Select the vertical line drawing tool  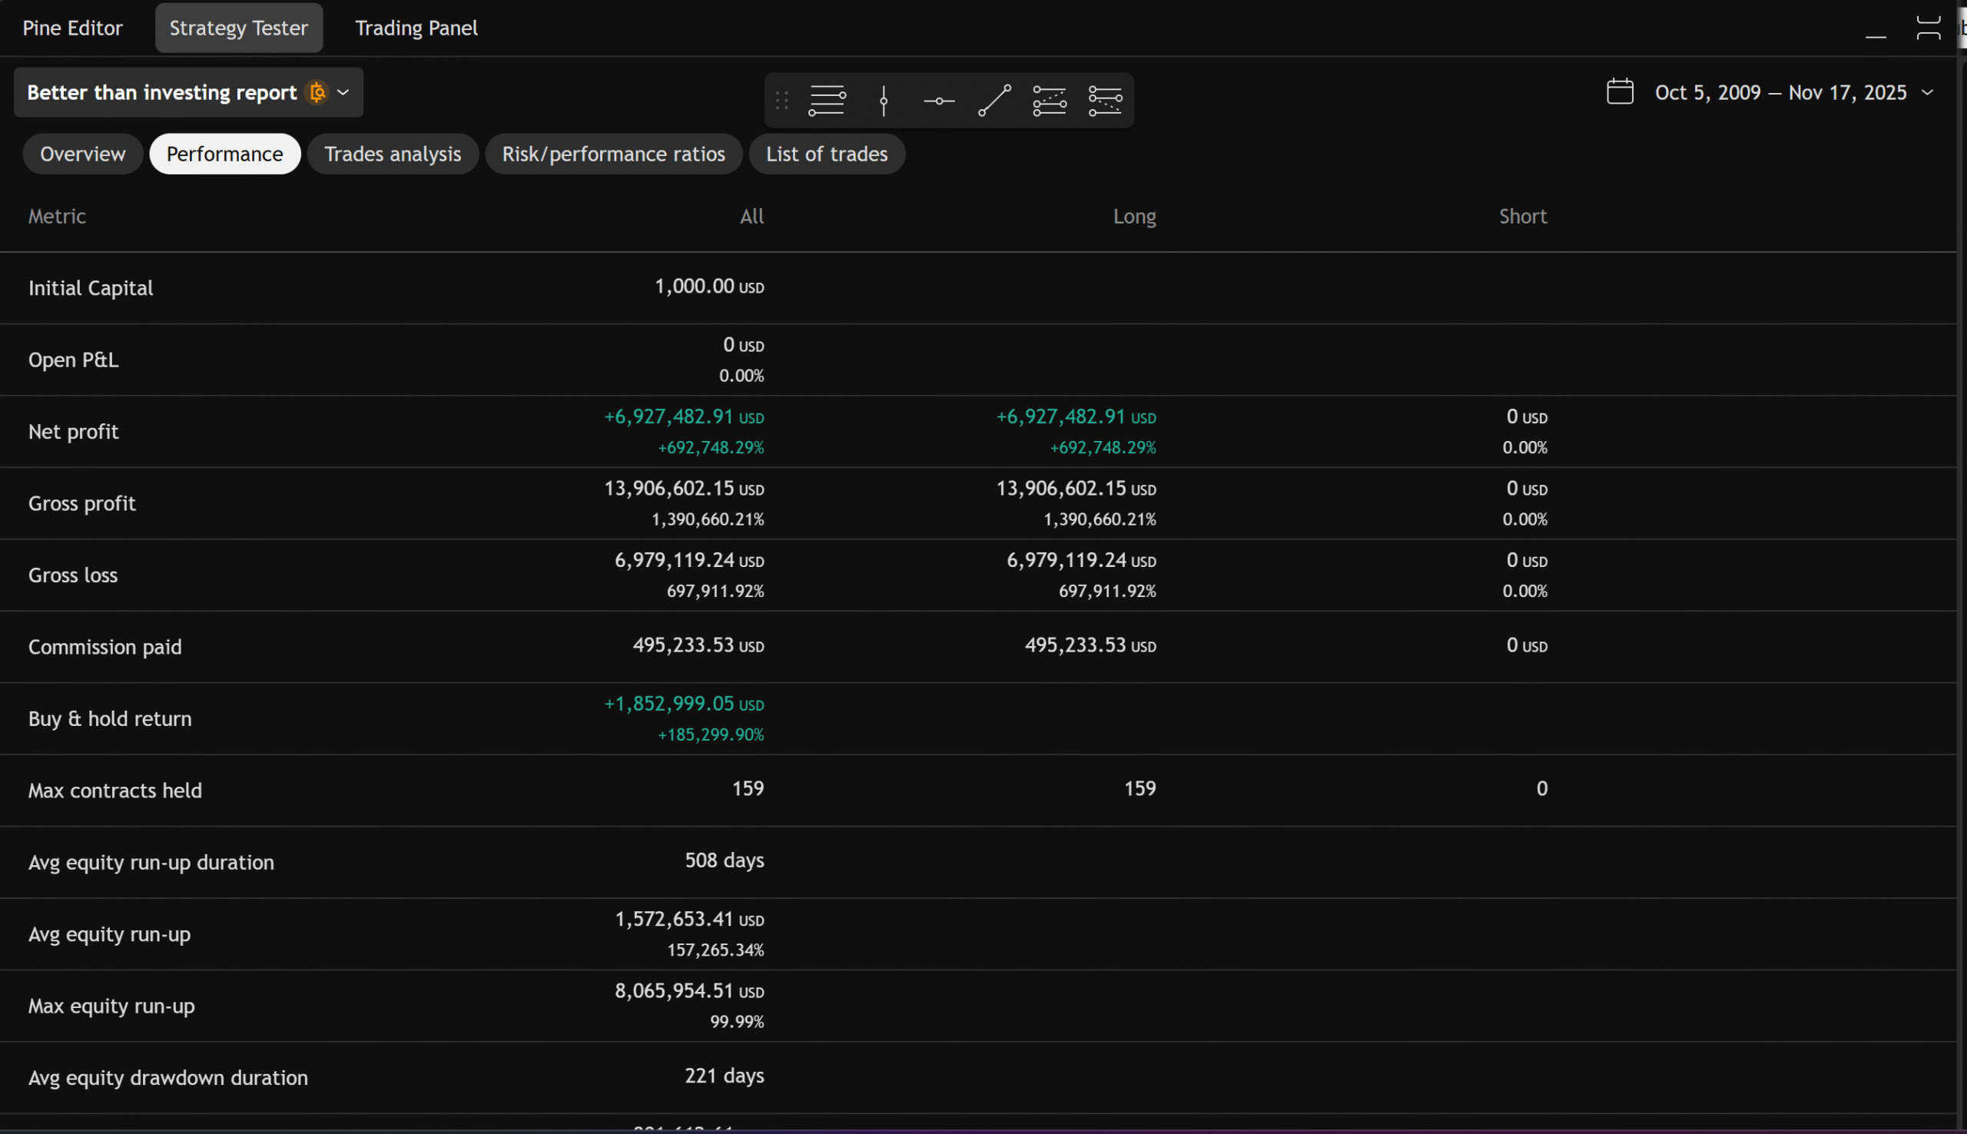[x=884, y=101]
